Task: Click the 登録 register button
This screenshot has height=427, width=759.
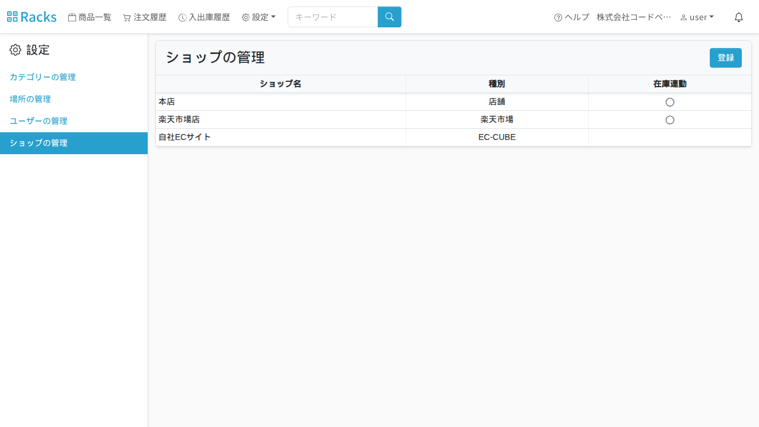Action: 726,58
